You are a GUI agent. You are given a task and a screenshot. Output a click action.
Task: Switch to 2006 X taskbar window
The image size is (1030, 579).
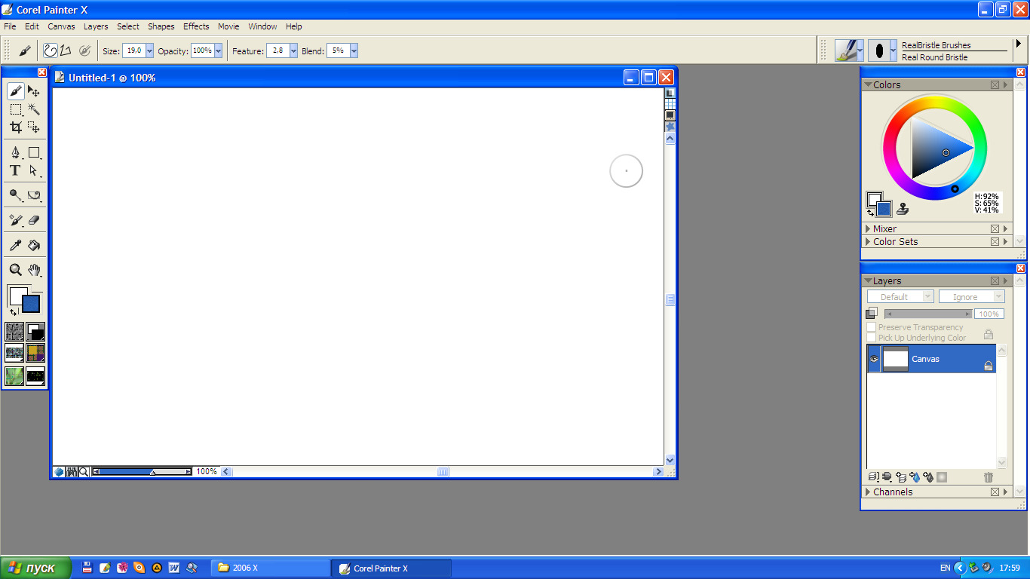click(x=270, y=568)
